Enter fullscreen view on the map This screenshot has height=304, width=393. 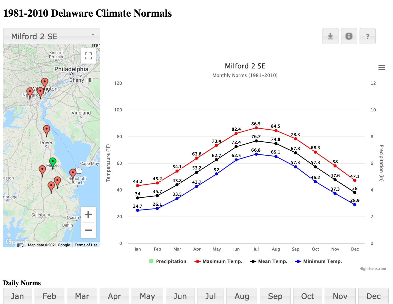click(x=88, y=56)
